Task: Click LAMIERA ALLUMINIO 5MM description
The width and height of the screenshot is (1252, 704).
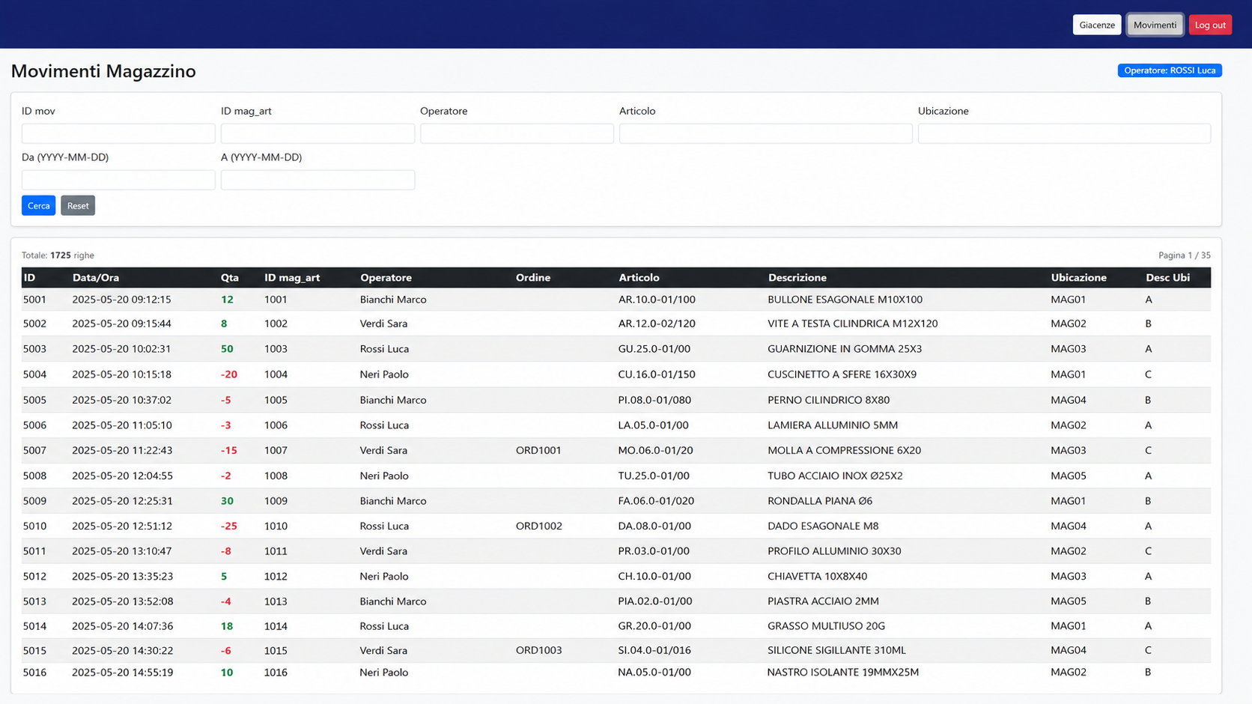Action: click(832, 425)
